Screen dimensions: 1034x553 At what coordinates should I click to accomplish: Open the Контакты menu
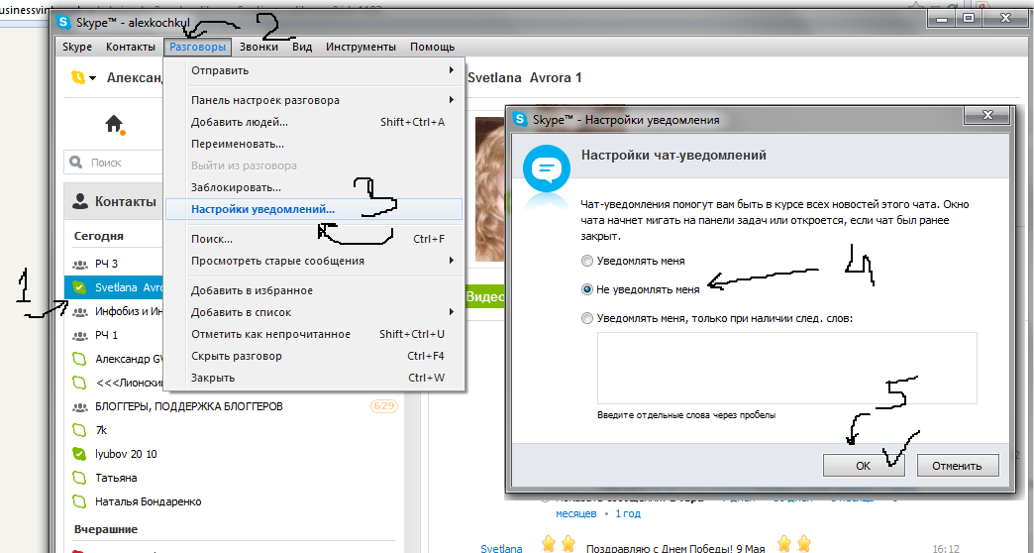(x=131, y=47)
